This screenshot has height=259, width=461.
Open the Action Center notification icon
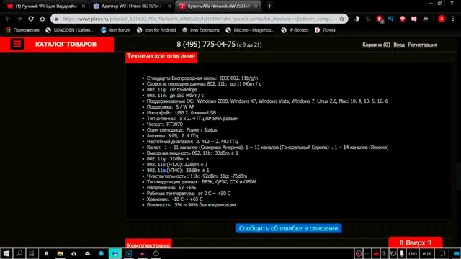pos(442,254)
